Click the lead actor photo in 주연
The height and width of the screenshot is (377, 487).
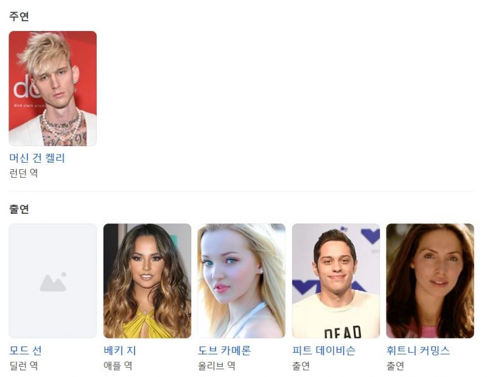click(x=52, y=88)
